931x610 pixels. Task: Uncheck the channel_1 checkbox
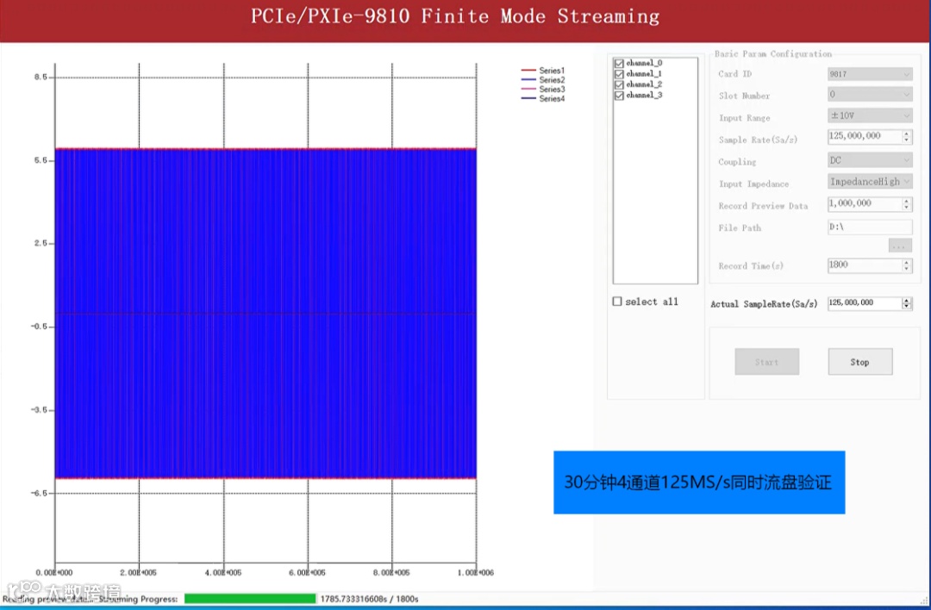pyautogui.click(x=619, y=74)
